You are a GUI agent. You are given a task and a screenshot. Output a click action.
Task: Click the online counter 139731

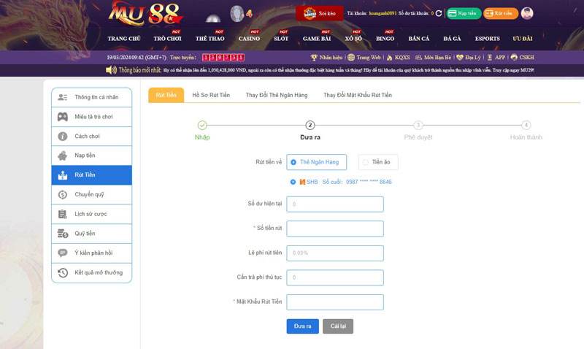[x=223, y=58]
